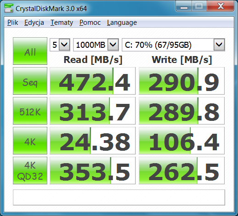Start the 512K benchmark test

[30, 111]
